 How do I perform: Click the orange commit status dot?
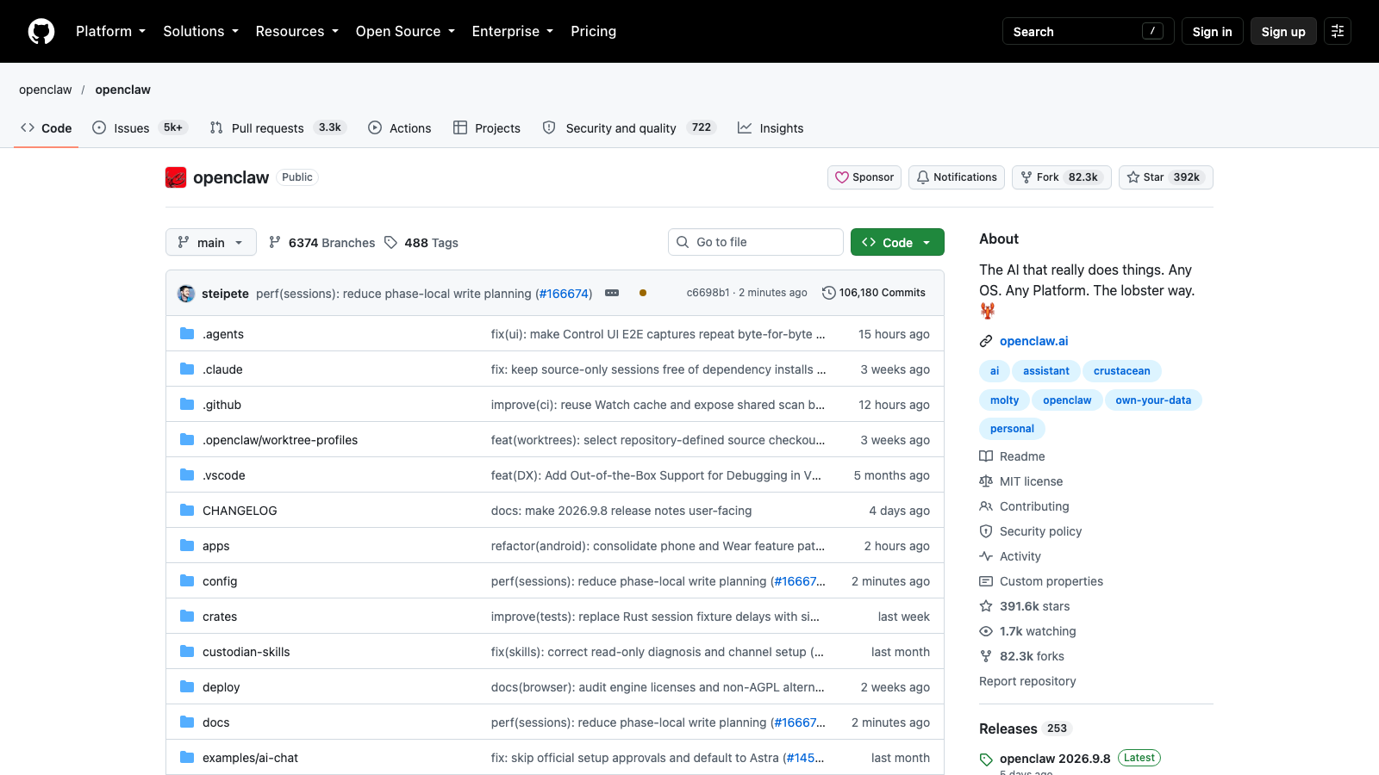643,293
